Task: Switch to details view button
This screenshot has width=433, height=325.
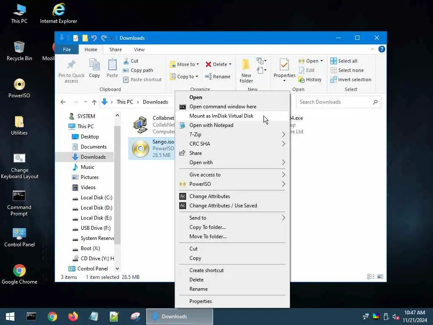Action: coord(370,277)
